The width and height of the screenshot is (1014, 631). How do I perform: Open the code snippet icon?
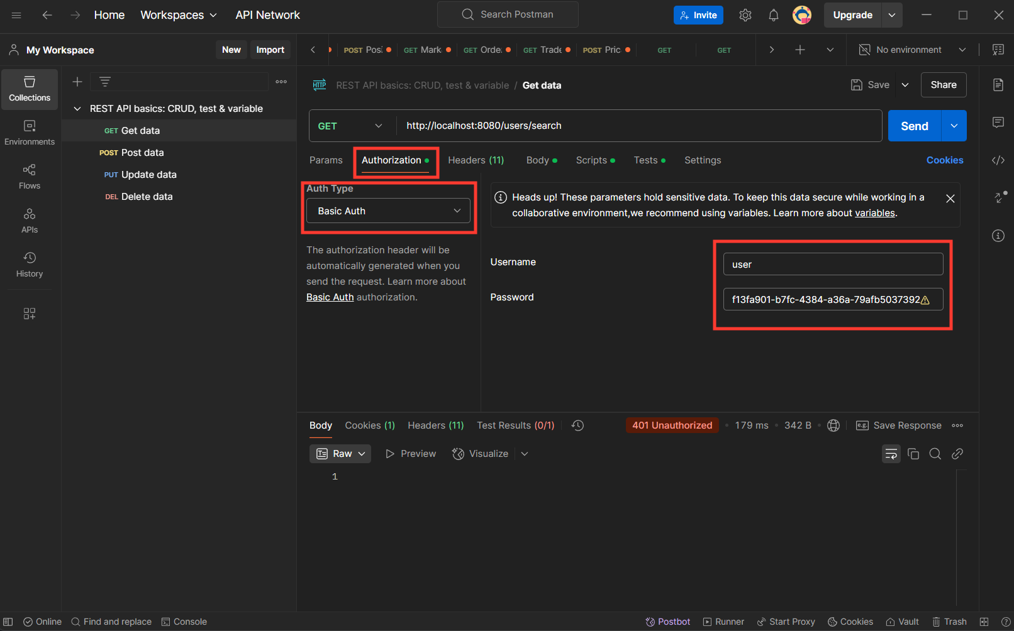coord(998,160)
